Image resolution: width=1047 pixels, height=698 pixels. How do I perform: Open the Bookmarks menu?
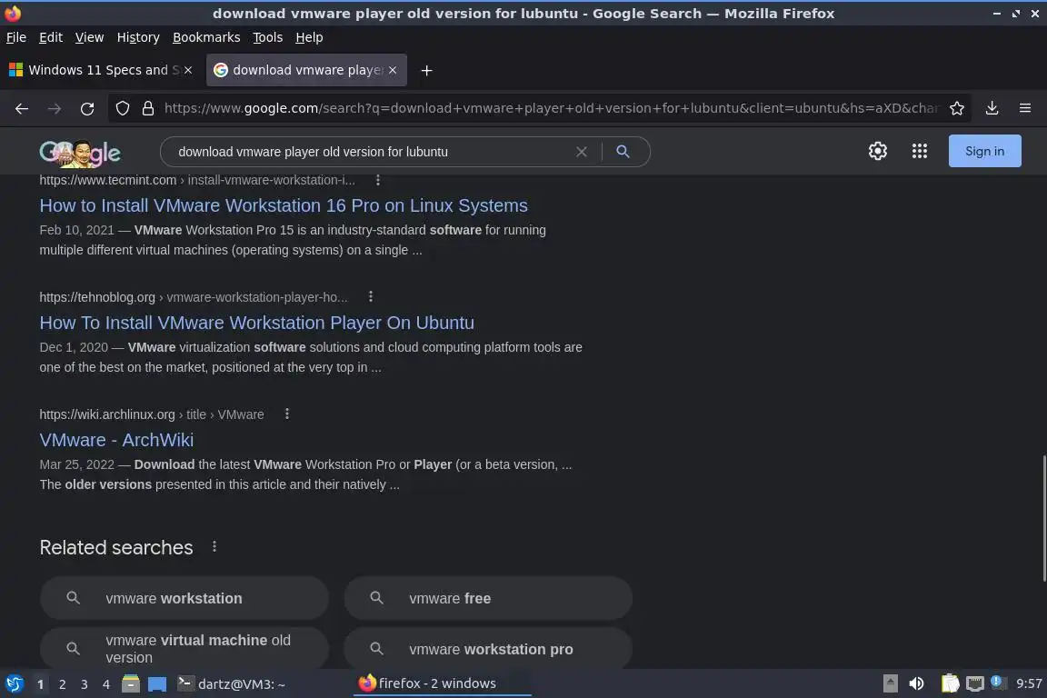[x=206, y=37]
